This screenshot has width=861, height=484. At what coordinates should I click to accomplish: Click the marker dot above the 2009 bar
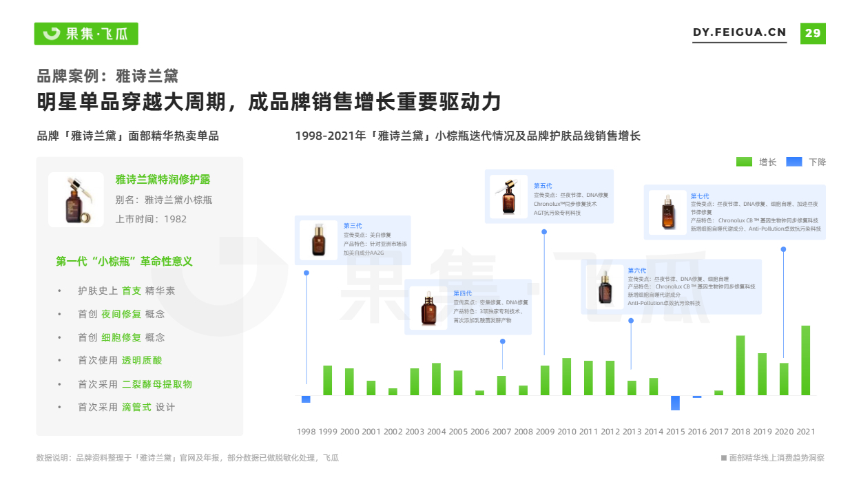coord(544,231)
